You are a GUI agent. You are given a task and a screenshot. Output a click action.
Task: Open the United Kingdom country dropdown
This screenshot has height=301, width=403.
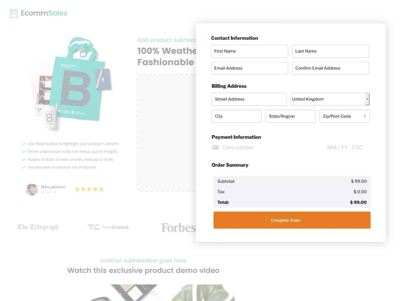tap(330, 99)
